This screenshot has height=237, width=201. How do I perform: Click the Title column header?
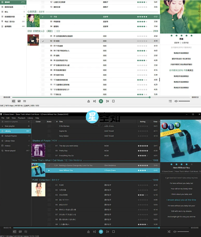click(x=61, y=122)
